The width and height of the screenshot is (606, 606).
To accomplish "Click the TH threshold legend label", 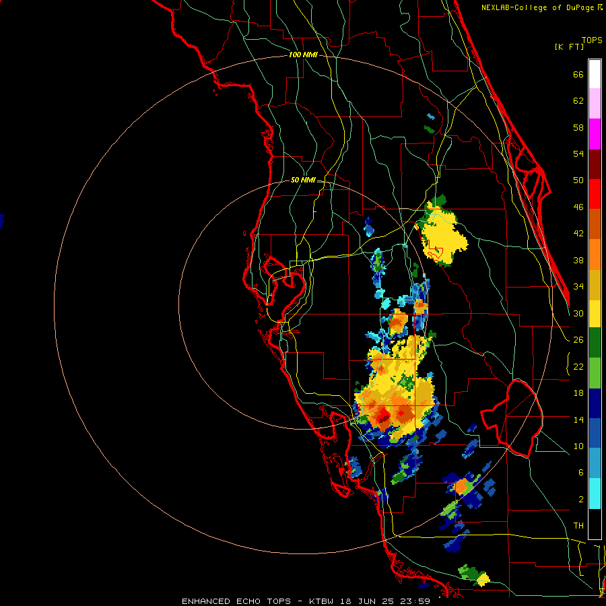I will (x=578, y=526).
